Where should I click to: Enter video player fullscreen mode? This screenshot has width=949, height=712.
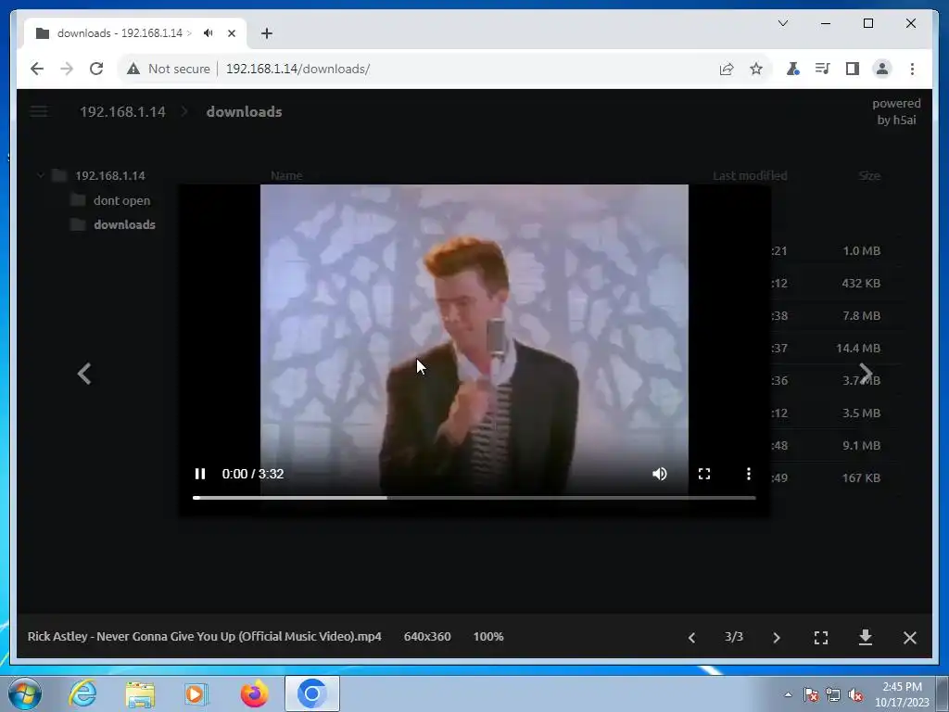pos(704,474)
